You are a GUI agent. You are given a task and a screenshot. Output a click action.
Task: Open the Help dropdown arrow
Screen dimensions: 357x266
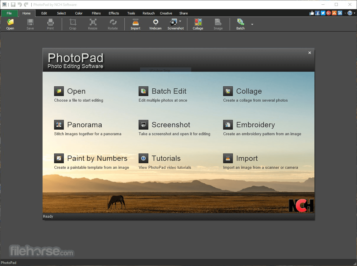point(354,13)
